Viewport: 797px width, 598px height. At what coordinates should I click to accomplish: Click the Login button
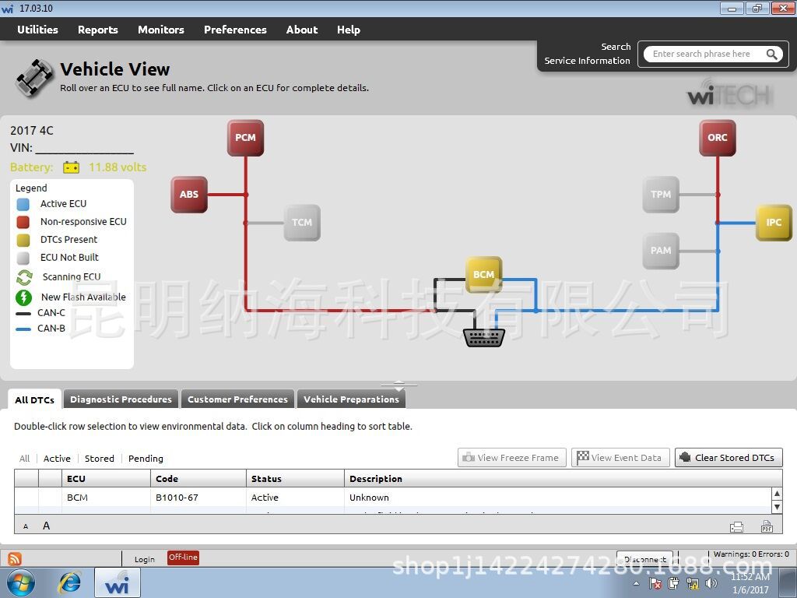coord(144,559)
